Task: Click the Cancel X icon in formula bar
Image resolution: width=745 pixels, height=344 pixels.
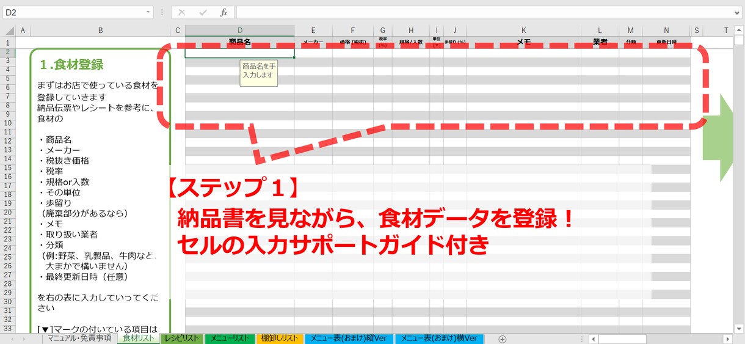Action: 181,12
